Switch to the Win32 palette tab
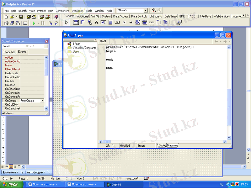251x188 pixels. point(95,16)
